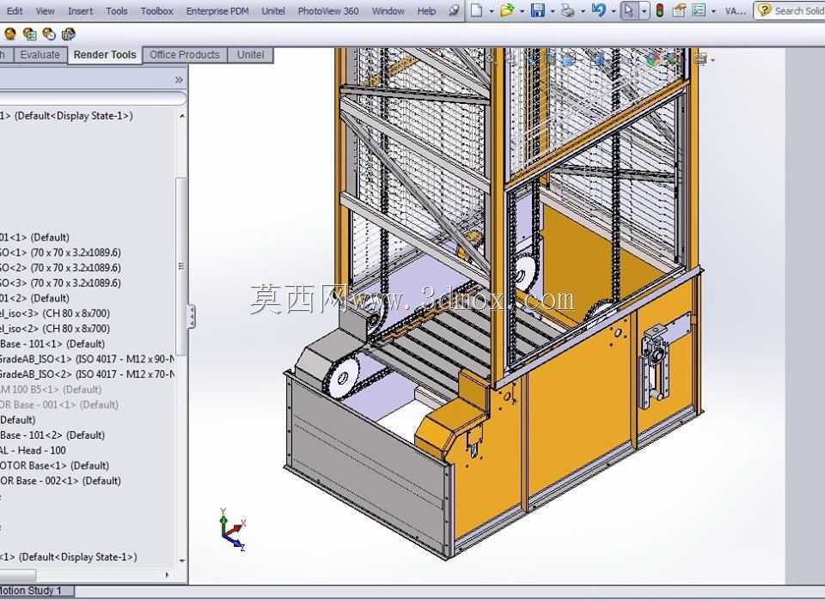Select tree item "Base - 101<1> (Default)"
Screen dimensions: 825x601
tap(52, 344)
